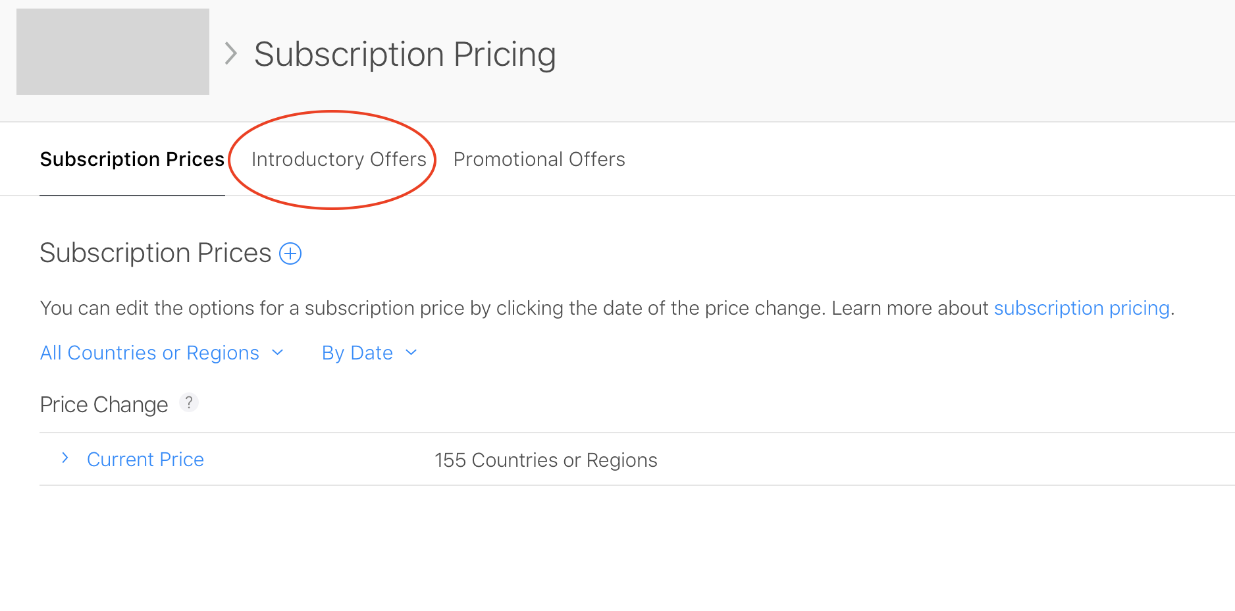Click the breadcrumb arrow before Subscription Pricing
The image size is (1235, 611).
pyautogui.click(x=230, y=53)
